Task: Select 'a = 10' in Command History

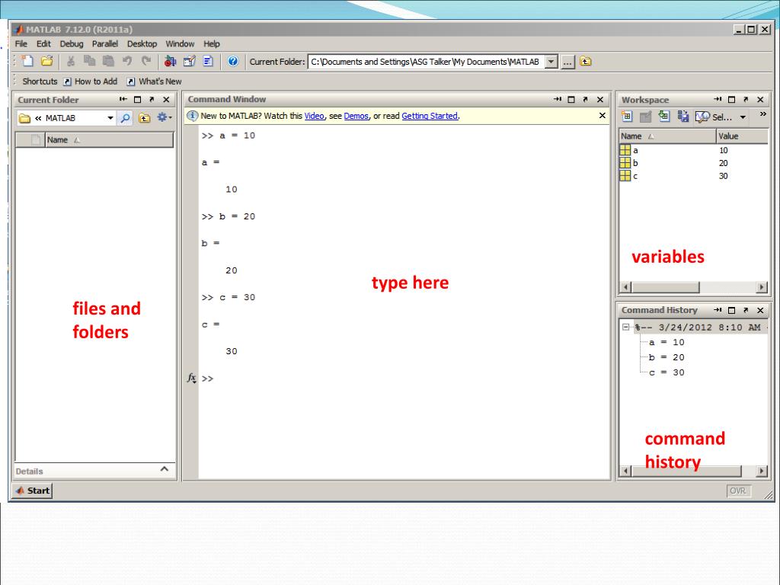Action: pyautogui.click(x=667, y=342)
